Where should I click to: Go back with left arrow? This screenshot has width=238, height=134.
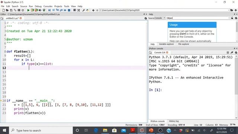point(93,10)
